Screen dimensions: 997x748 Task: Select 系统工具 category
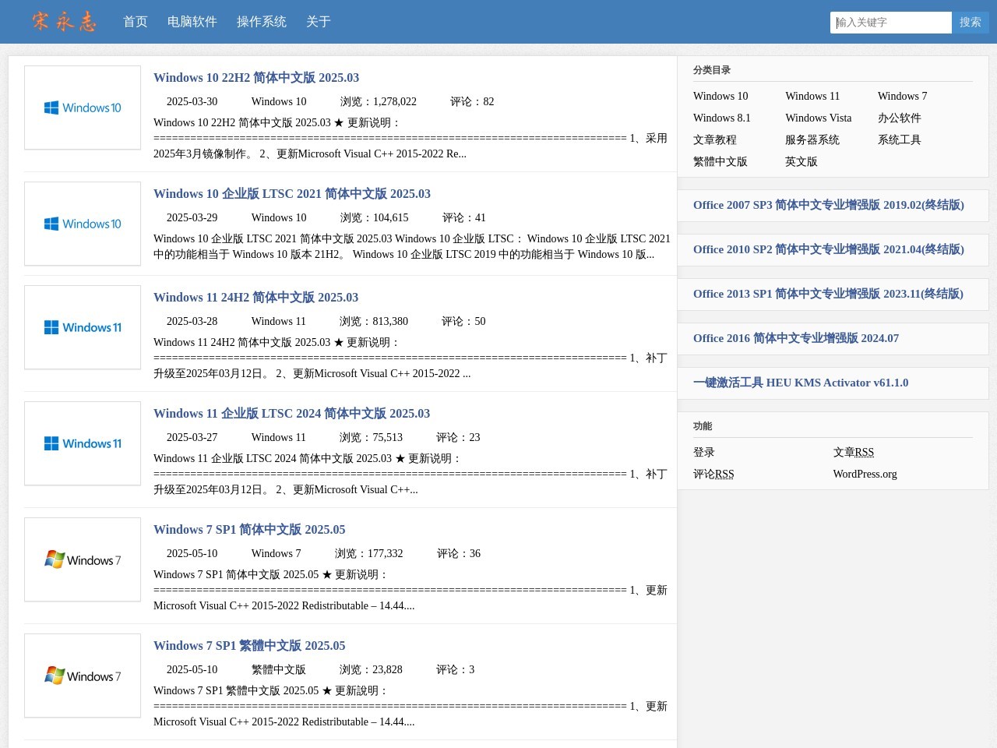(900, 140)
